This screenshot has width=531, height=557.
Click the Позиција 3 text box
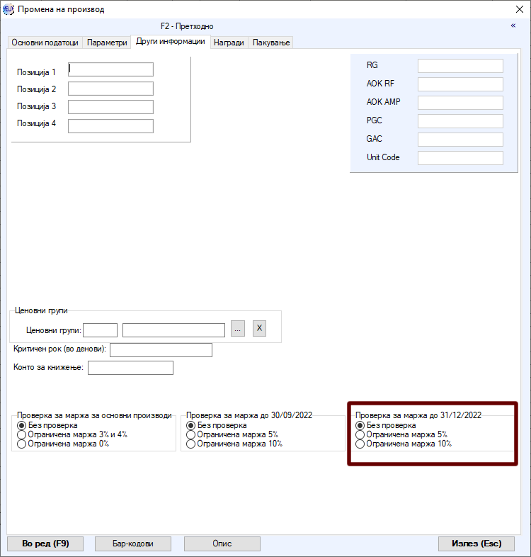tap(110, 107)
